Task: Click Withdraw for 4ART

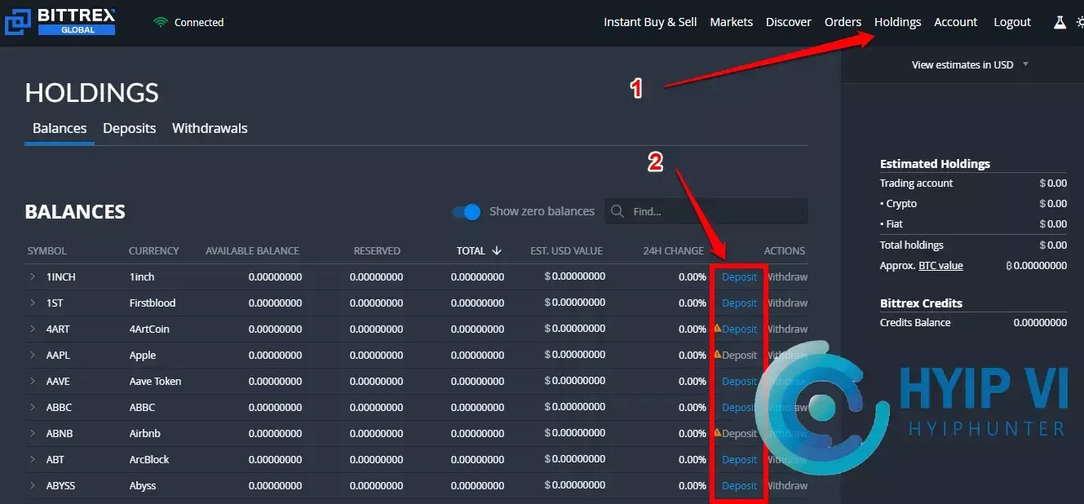Action: (x=787, y=329)
